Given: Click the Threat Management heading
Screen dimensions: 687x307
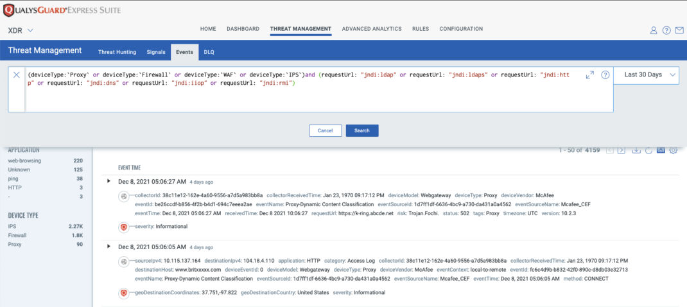Looking at the screenshot, I should (45, 51).
